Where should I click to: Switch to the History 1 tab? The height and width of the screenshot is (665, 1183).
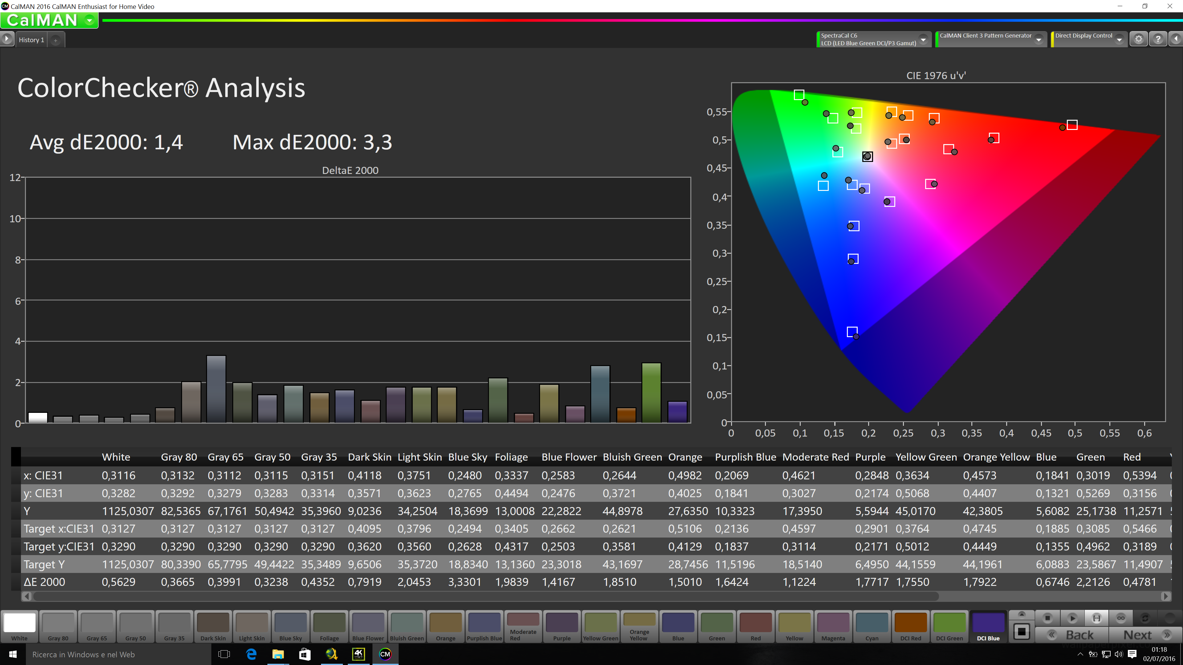[x=31, y=40]
